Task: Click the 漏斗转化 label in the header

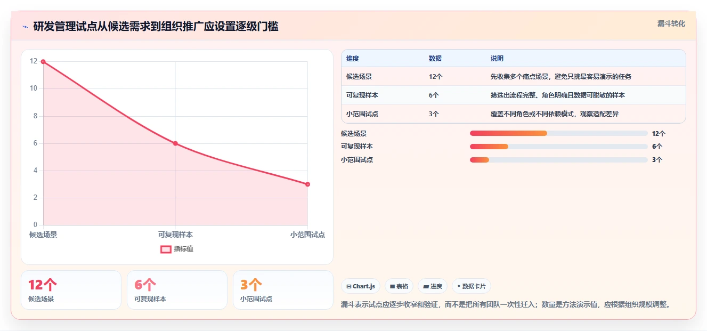Action: pos(671,23)
